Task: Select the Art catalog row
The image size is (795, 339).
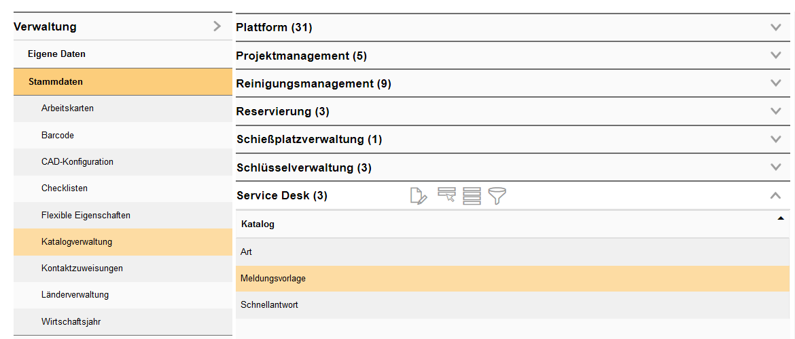Action: (x=247, y=252)
